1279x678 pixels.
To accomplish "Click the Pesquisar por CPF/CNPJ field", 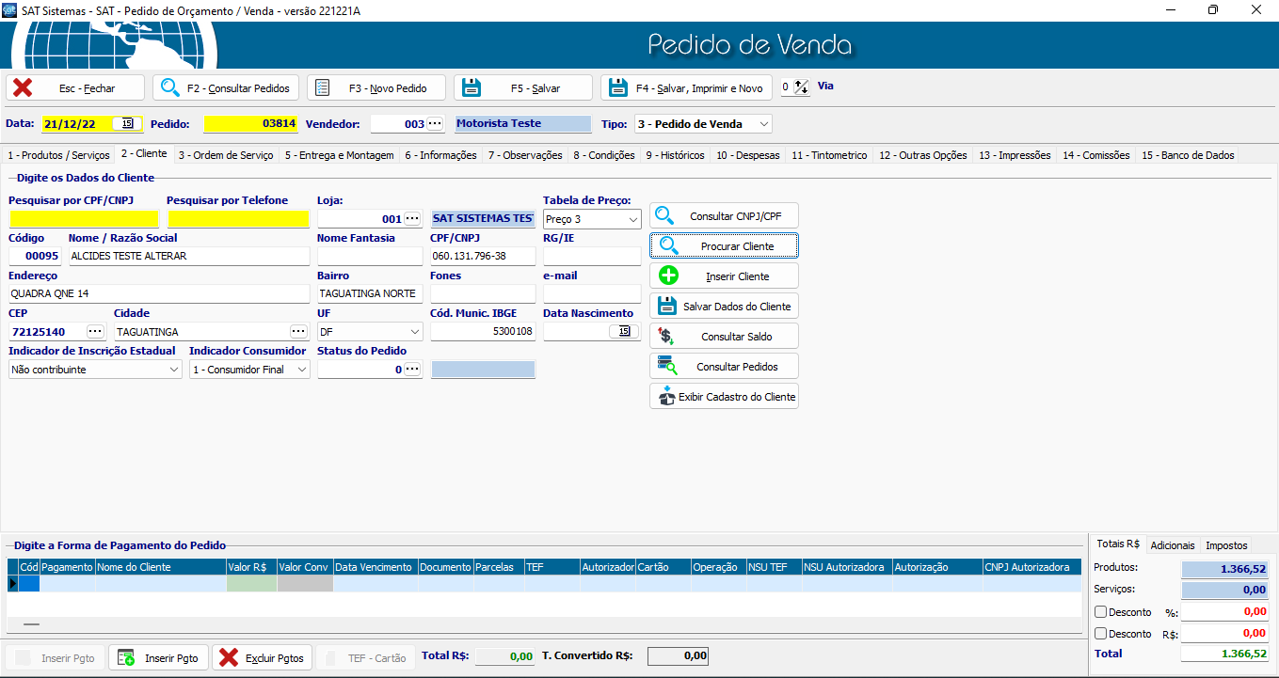I will tap(84, 219).
